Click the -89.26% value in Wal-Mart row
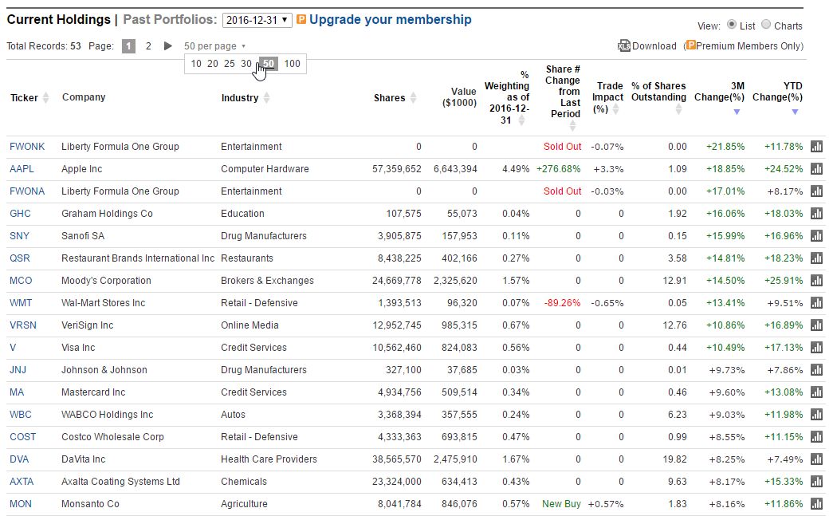The height and width of the screenshot is (516, 833). 562,303
